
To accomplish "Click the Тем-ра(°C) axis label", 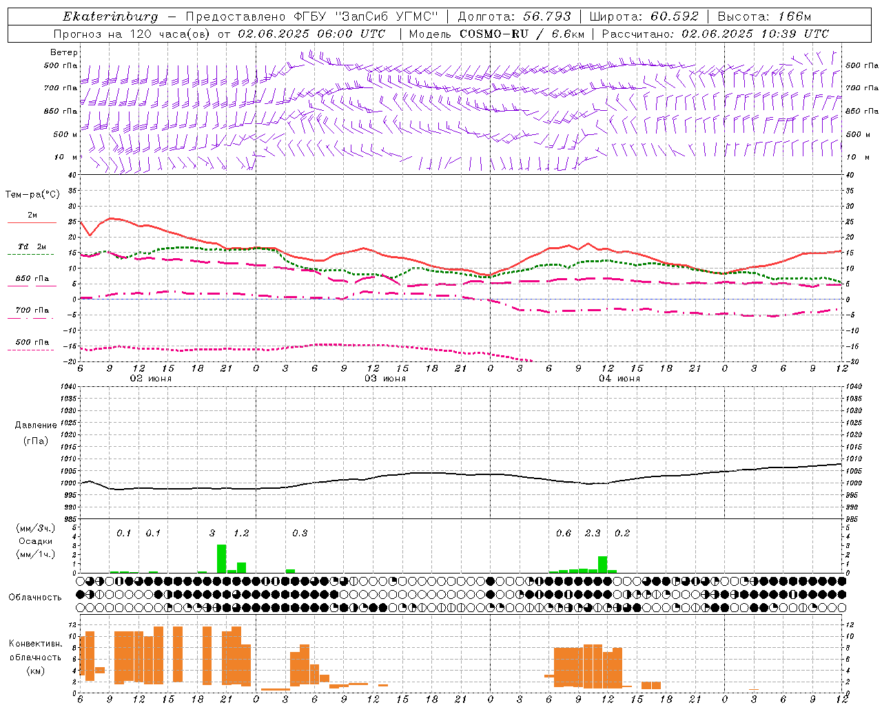I will 32,195.
